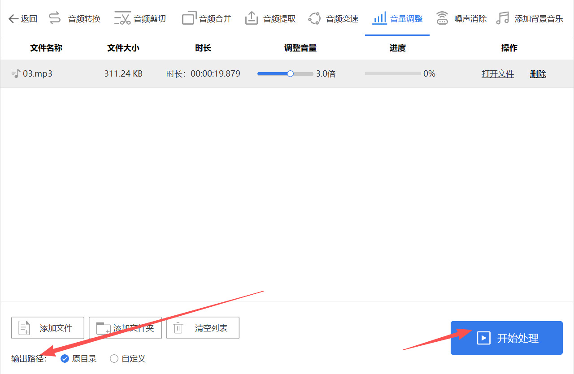
Task: Click the 调整音量 column header
Action: pos(300,48)
